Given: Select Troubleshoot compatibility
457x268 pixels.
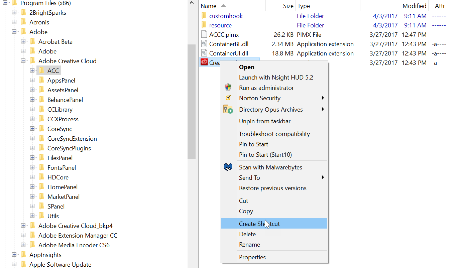Looking at the screenshot, I should tap(274, 134).
